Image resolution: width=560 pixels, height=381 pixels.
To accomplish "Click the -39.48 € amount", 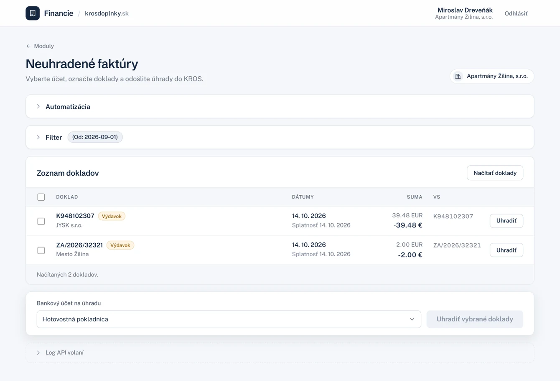I will pyautogui.click(x=407, y=225).
